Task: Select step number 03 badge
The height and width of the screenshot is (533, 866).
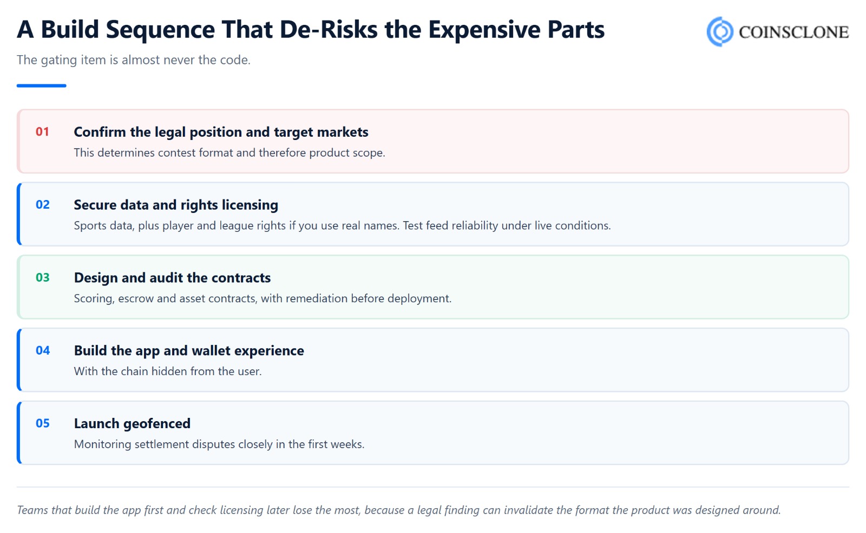Action: 42,277
